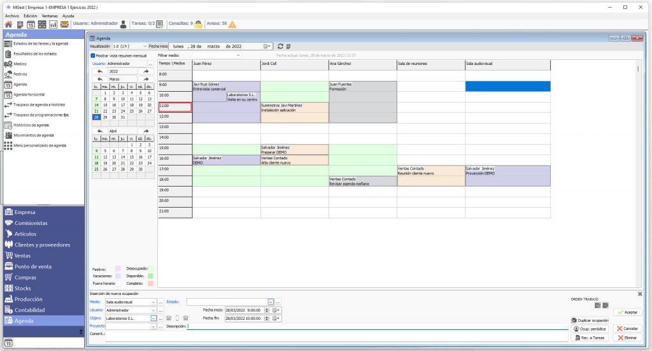Click the notes icon in main toolbar

point(20,25)
